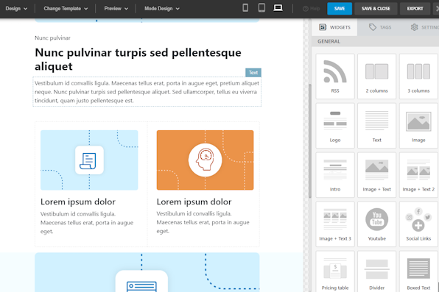
Task: Select the main heading Nunc pulvinar turpis
Action: 138,60
